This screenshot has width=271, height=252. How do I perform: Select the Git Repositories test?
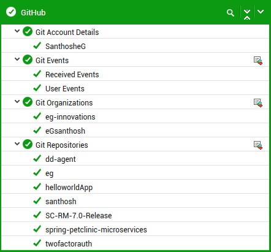[x=62, y=145]
